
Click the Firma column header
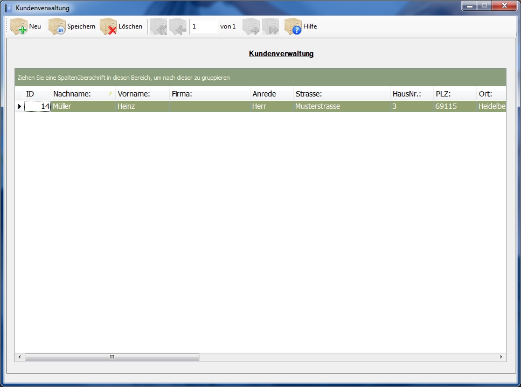pyautogui.click(x=182, y=94)
